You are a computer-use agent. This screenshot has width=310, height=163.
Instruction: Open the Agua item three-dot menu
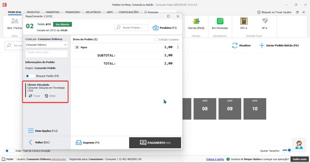[178, 47]
